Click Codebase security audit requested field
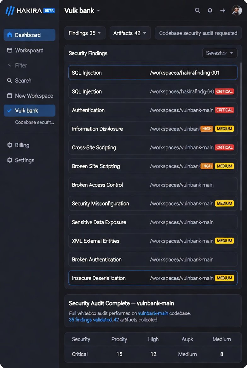 pos(198,33)
